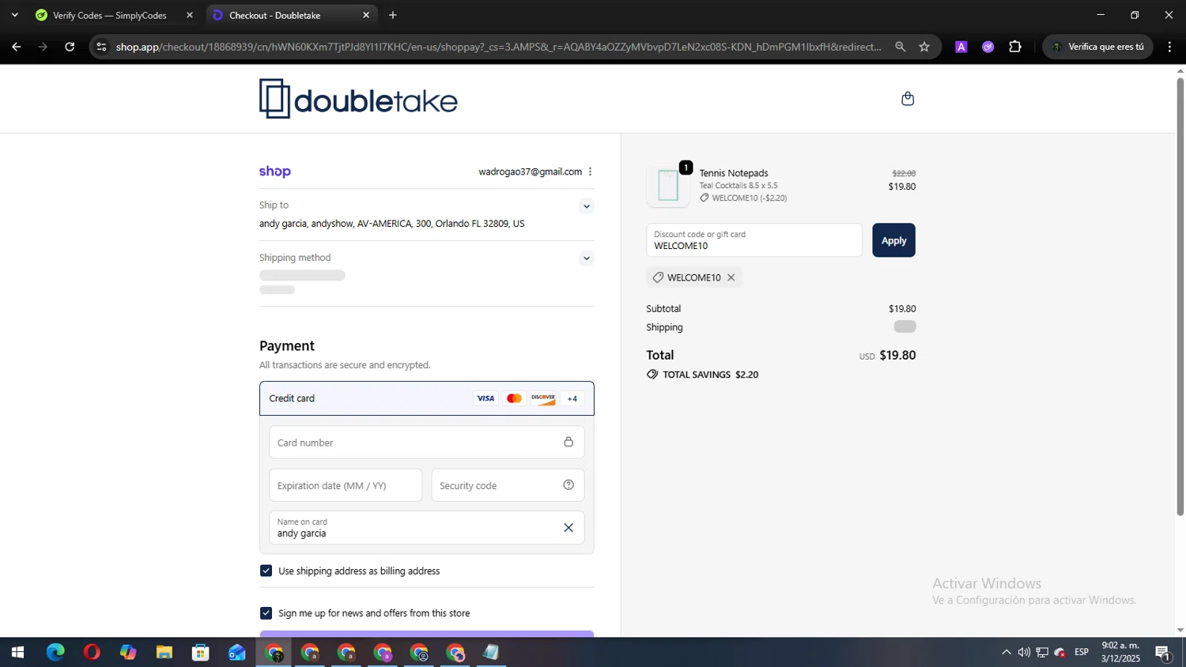Focus the Expiration date field
The image size is (1186, 667).
pos(346,485)
